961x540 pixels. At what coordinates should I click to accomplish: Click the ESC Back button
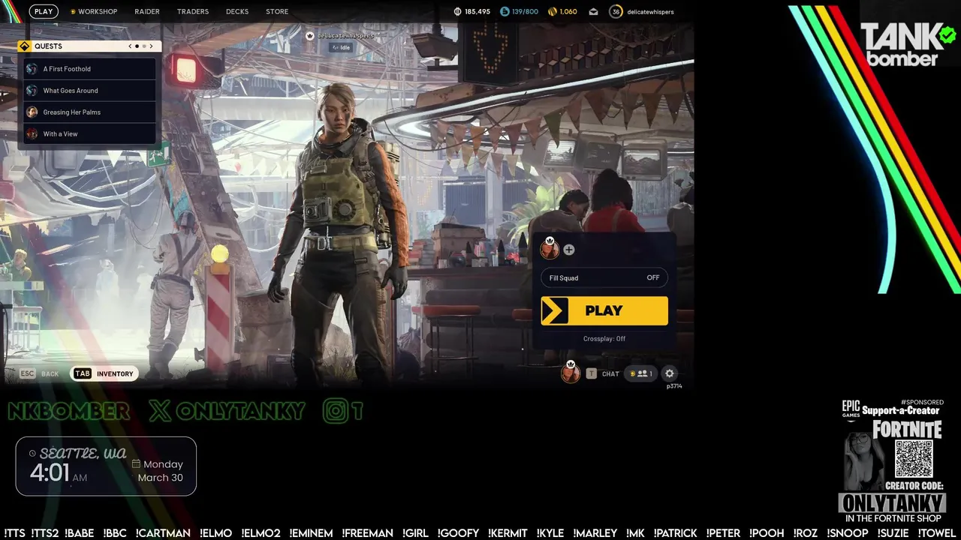click(39, 373)
